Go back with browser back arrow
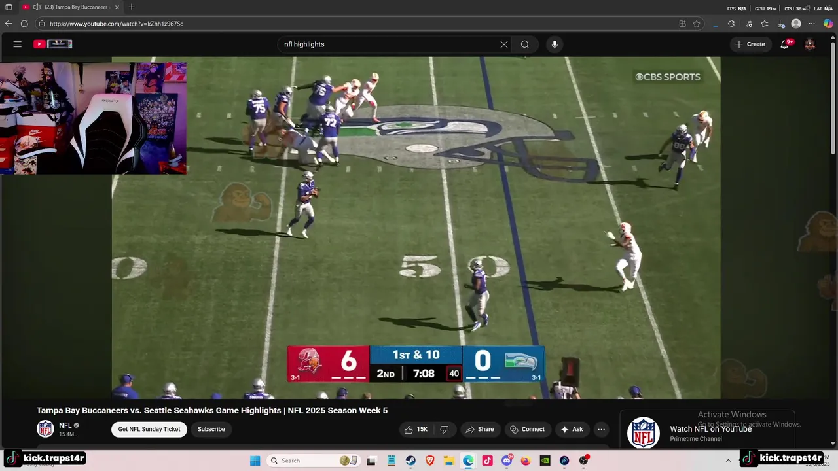The image size is (838, 471). tap(9, 24)
